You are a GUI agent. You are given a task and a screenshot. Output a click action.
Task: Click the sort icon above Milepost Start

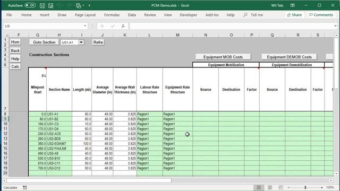click(x=44, y=76)
